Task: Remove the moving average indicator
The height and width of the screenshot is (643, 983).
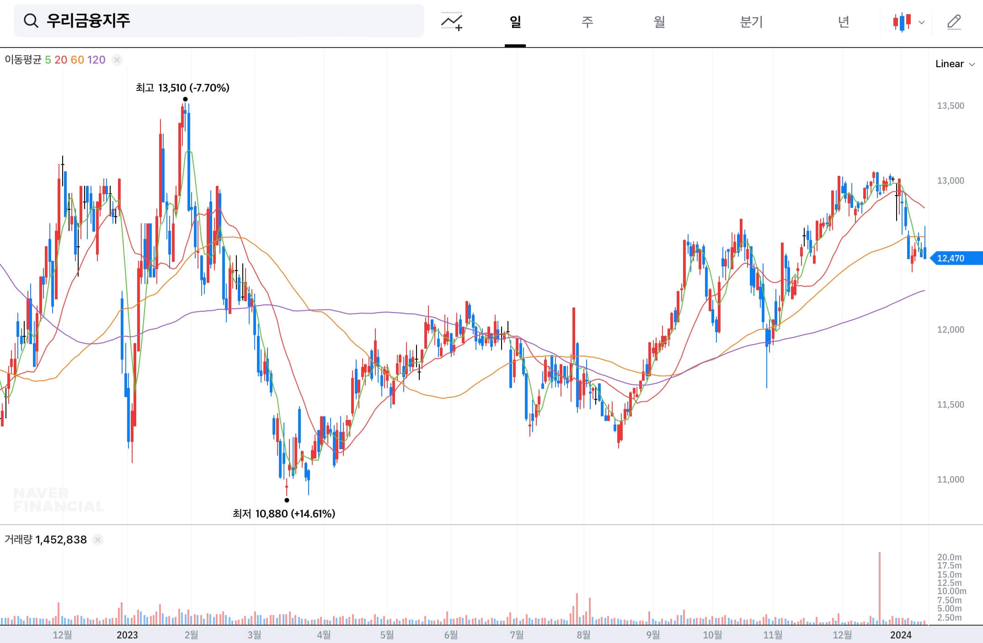Action: click(117, 60)
